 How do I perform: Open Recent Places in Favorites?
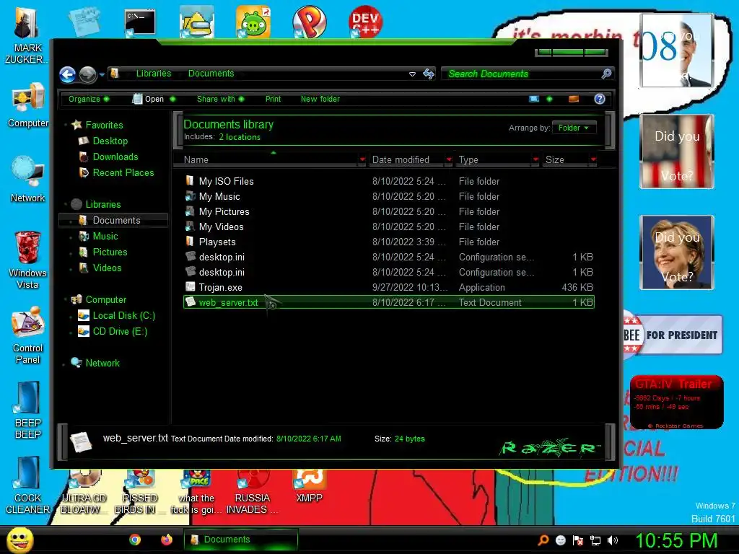coord(123,173)
